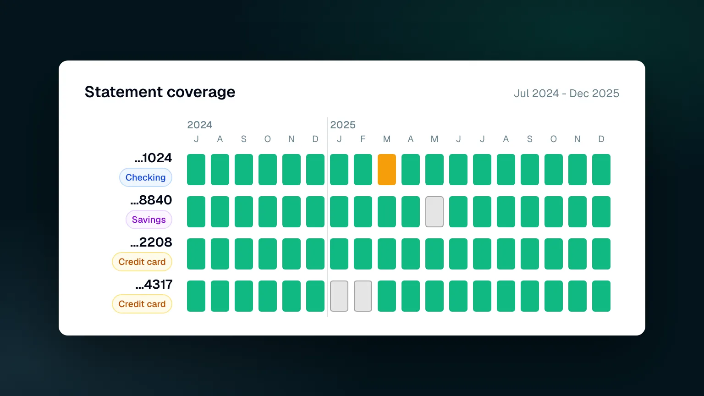This screenshot has height=396, width=704.
Task: Select account number ...8840
Action: [x=151, y=200]
